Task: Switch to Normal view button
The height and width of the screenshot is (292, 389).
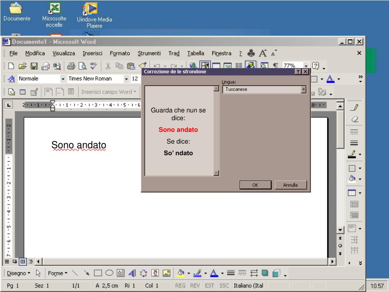Action: coord(7,262)
